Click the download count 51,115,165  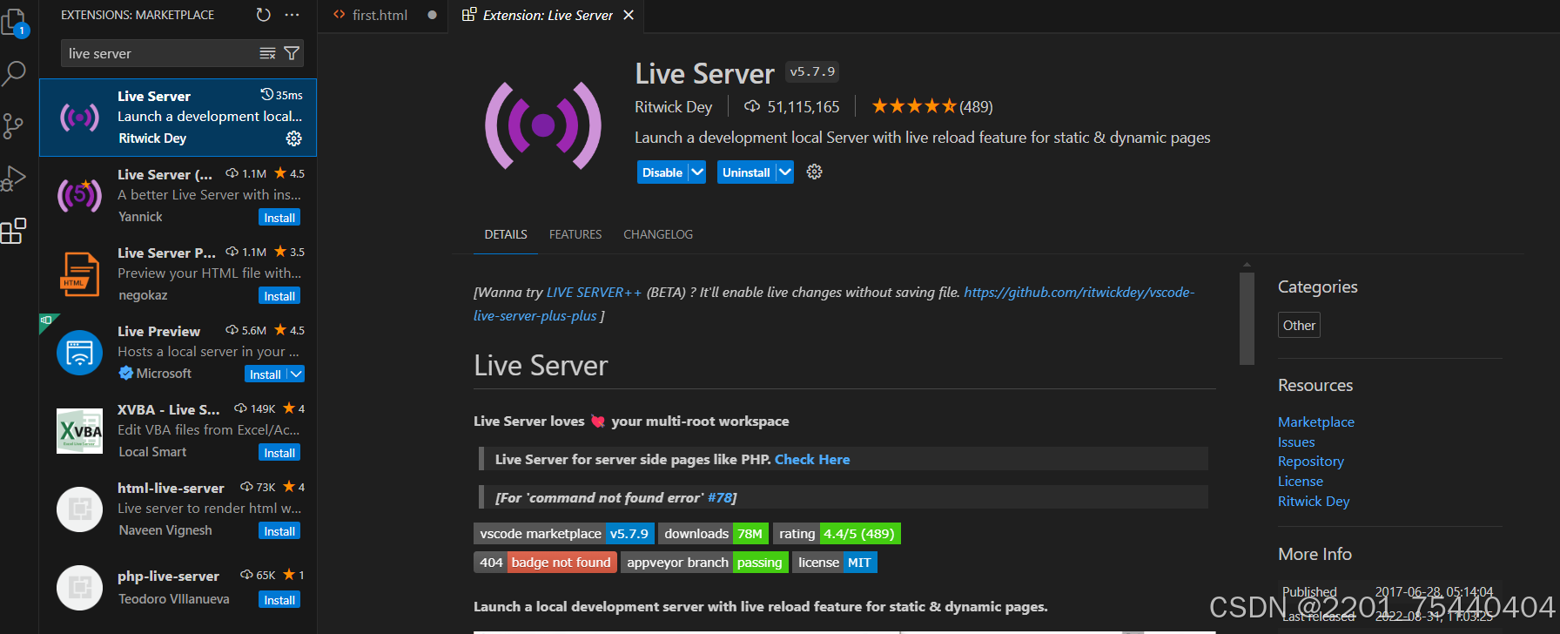792,106
